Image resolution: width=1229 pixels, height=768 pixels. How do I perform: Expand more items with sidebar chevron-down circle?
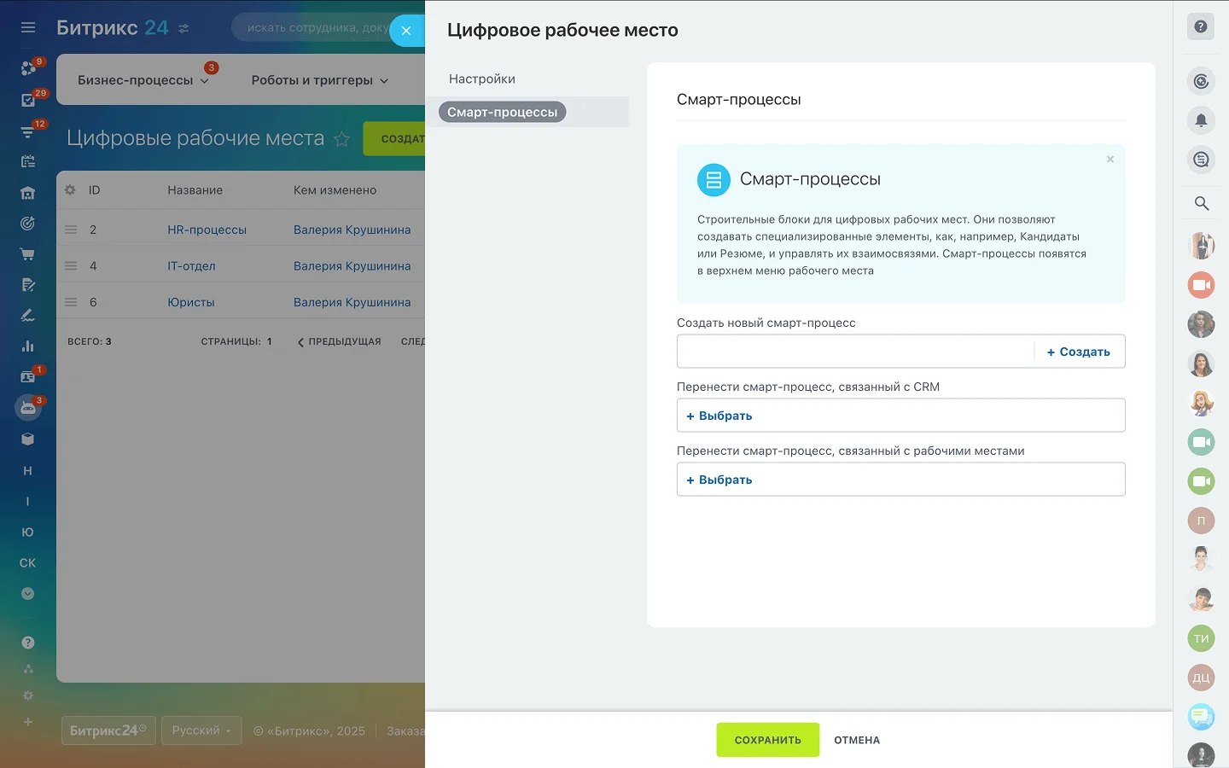pos(28,594)
